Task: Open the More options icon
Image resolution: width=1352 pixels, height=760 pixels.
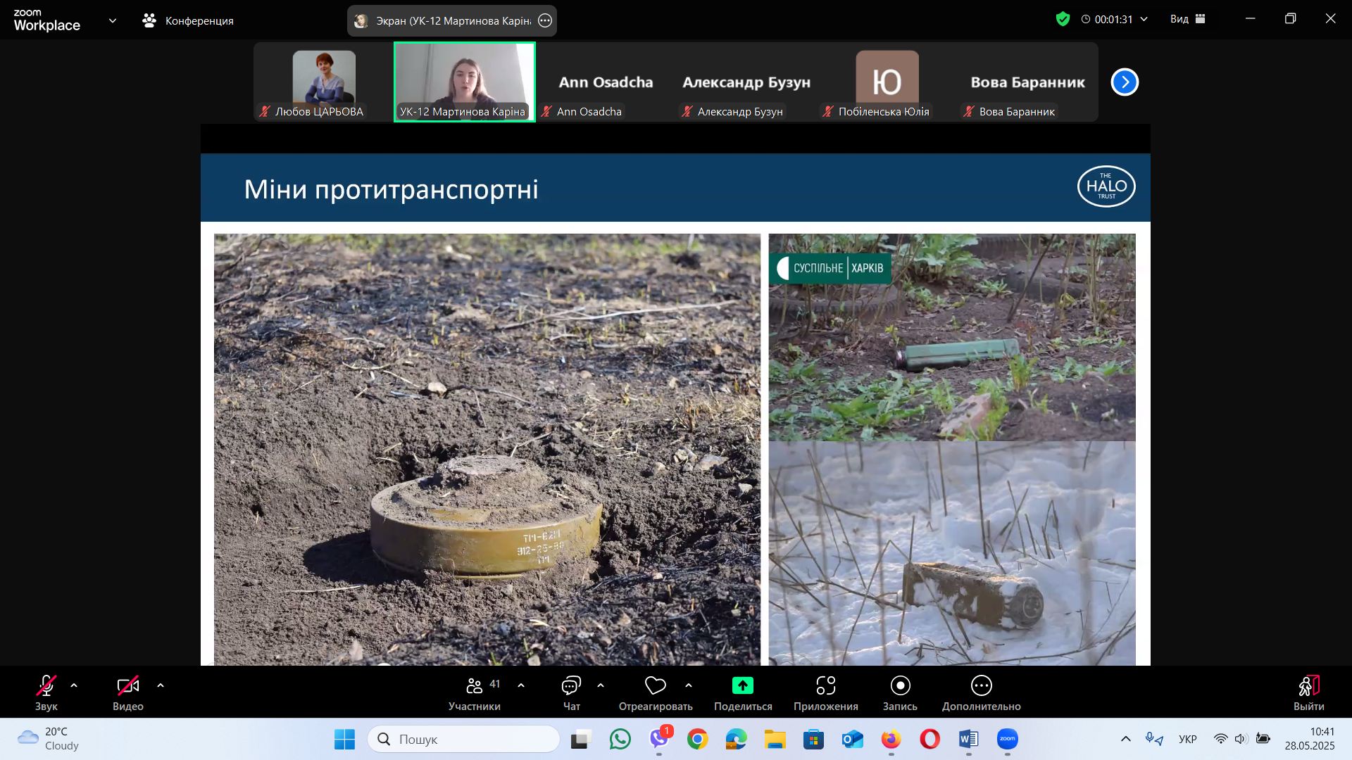Action: [x=981, y=685]
